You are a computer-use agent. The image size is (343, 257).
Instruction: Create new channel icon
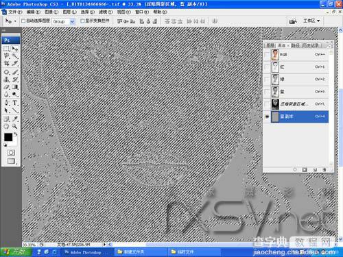pyautogui.click(x=315, y=169)
